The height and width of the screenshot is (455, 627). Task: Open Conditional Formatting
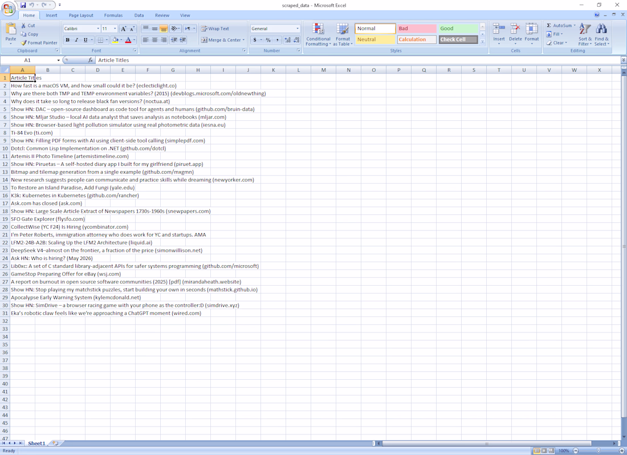[x=318, y=34]
